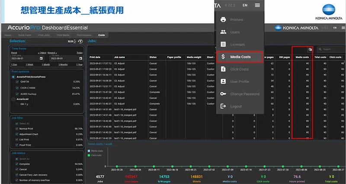Click the search magnifier icon in Jobs
This screenshot has height=184, width=346.
click(320, 50)
